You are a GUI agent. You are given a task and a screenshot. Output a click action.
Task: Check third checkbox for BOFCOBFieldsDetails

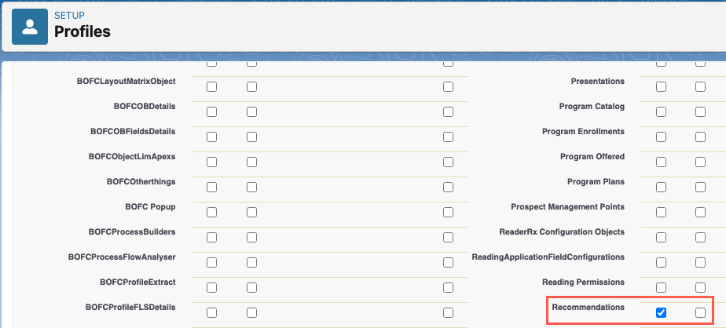448,137
